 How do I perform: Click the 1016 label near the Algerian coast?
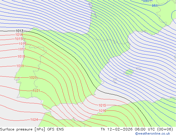[x=102, y=111]
